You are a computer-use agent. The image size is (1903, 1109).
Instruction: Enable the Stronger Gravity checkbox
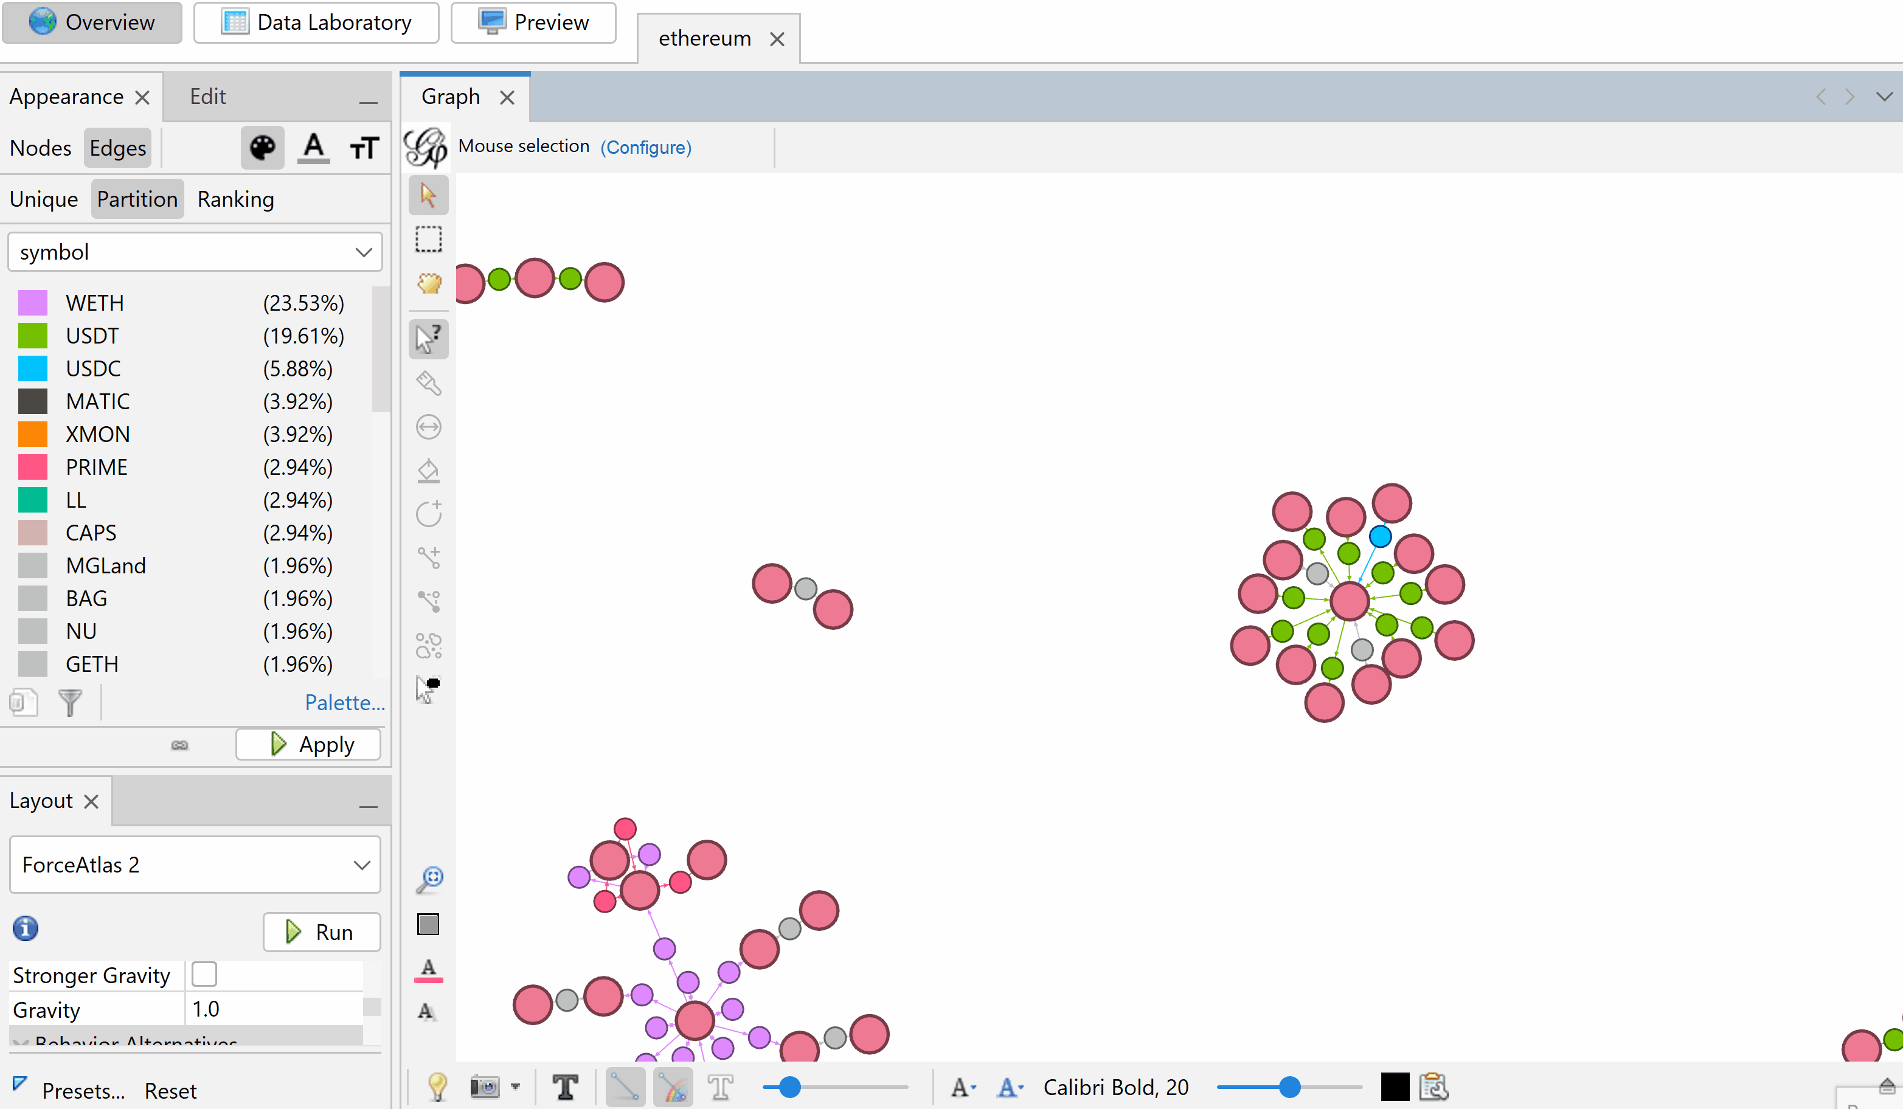click(x=204, y=975)
